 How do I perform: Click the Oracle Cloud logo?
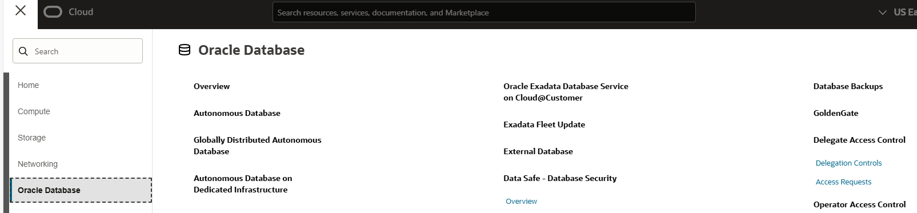pyautogui.click(x=68, y=12)
